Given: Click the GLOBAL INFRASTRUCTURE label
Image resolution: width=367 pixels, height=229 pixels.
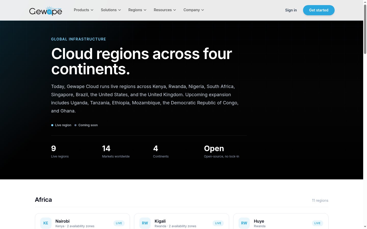Looking at the screenshot, I should (78, 39).
